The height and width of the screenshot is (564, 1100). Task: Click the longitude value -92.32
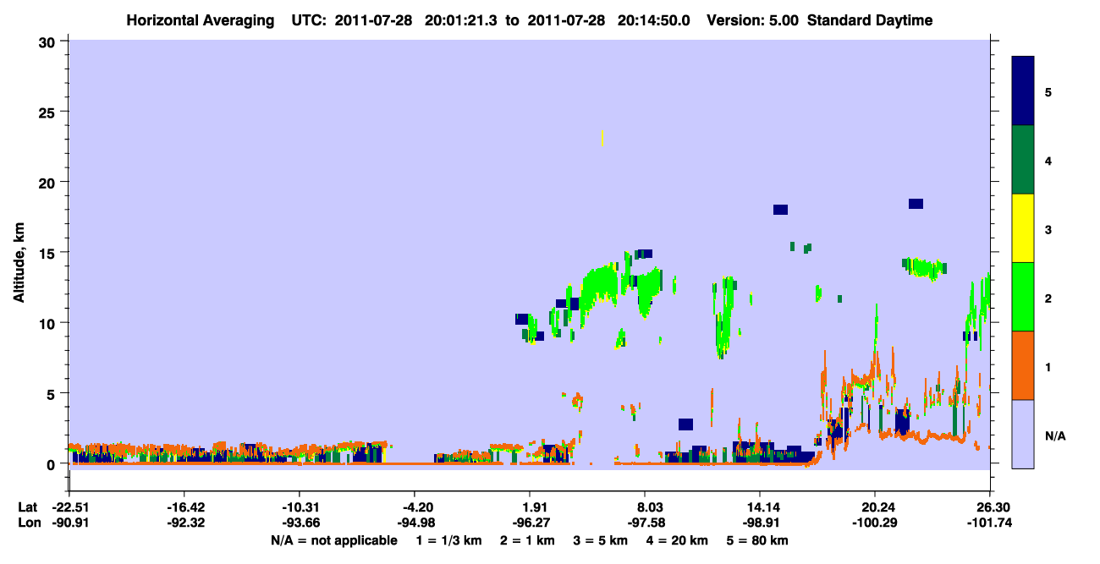(184, 523)
